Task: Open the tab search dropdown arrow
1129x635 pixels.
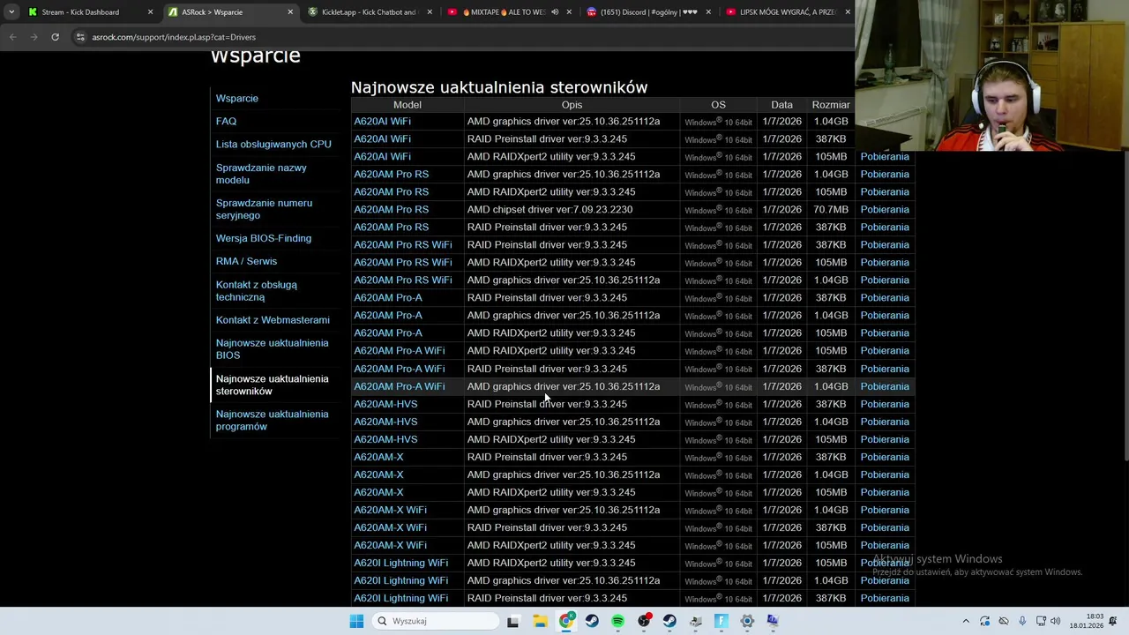Action: (11, 12)
